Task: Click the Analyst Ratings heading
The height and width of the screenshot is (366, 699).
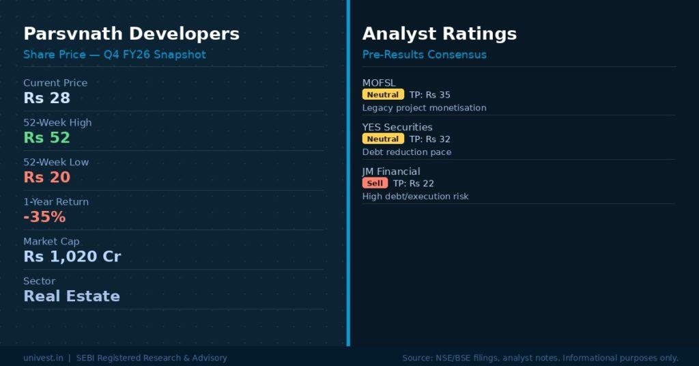Action: (x=440, y=34)
